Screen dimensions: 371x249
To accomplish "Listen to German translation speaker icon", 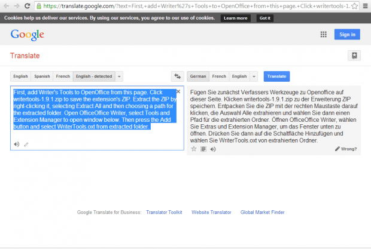I will click(x=213, y=149).
